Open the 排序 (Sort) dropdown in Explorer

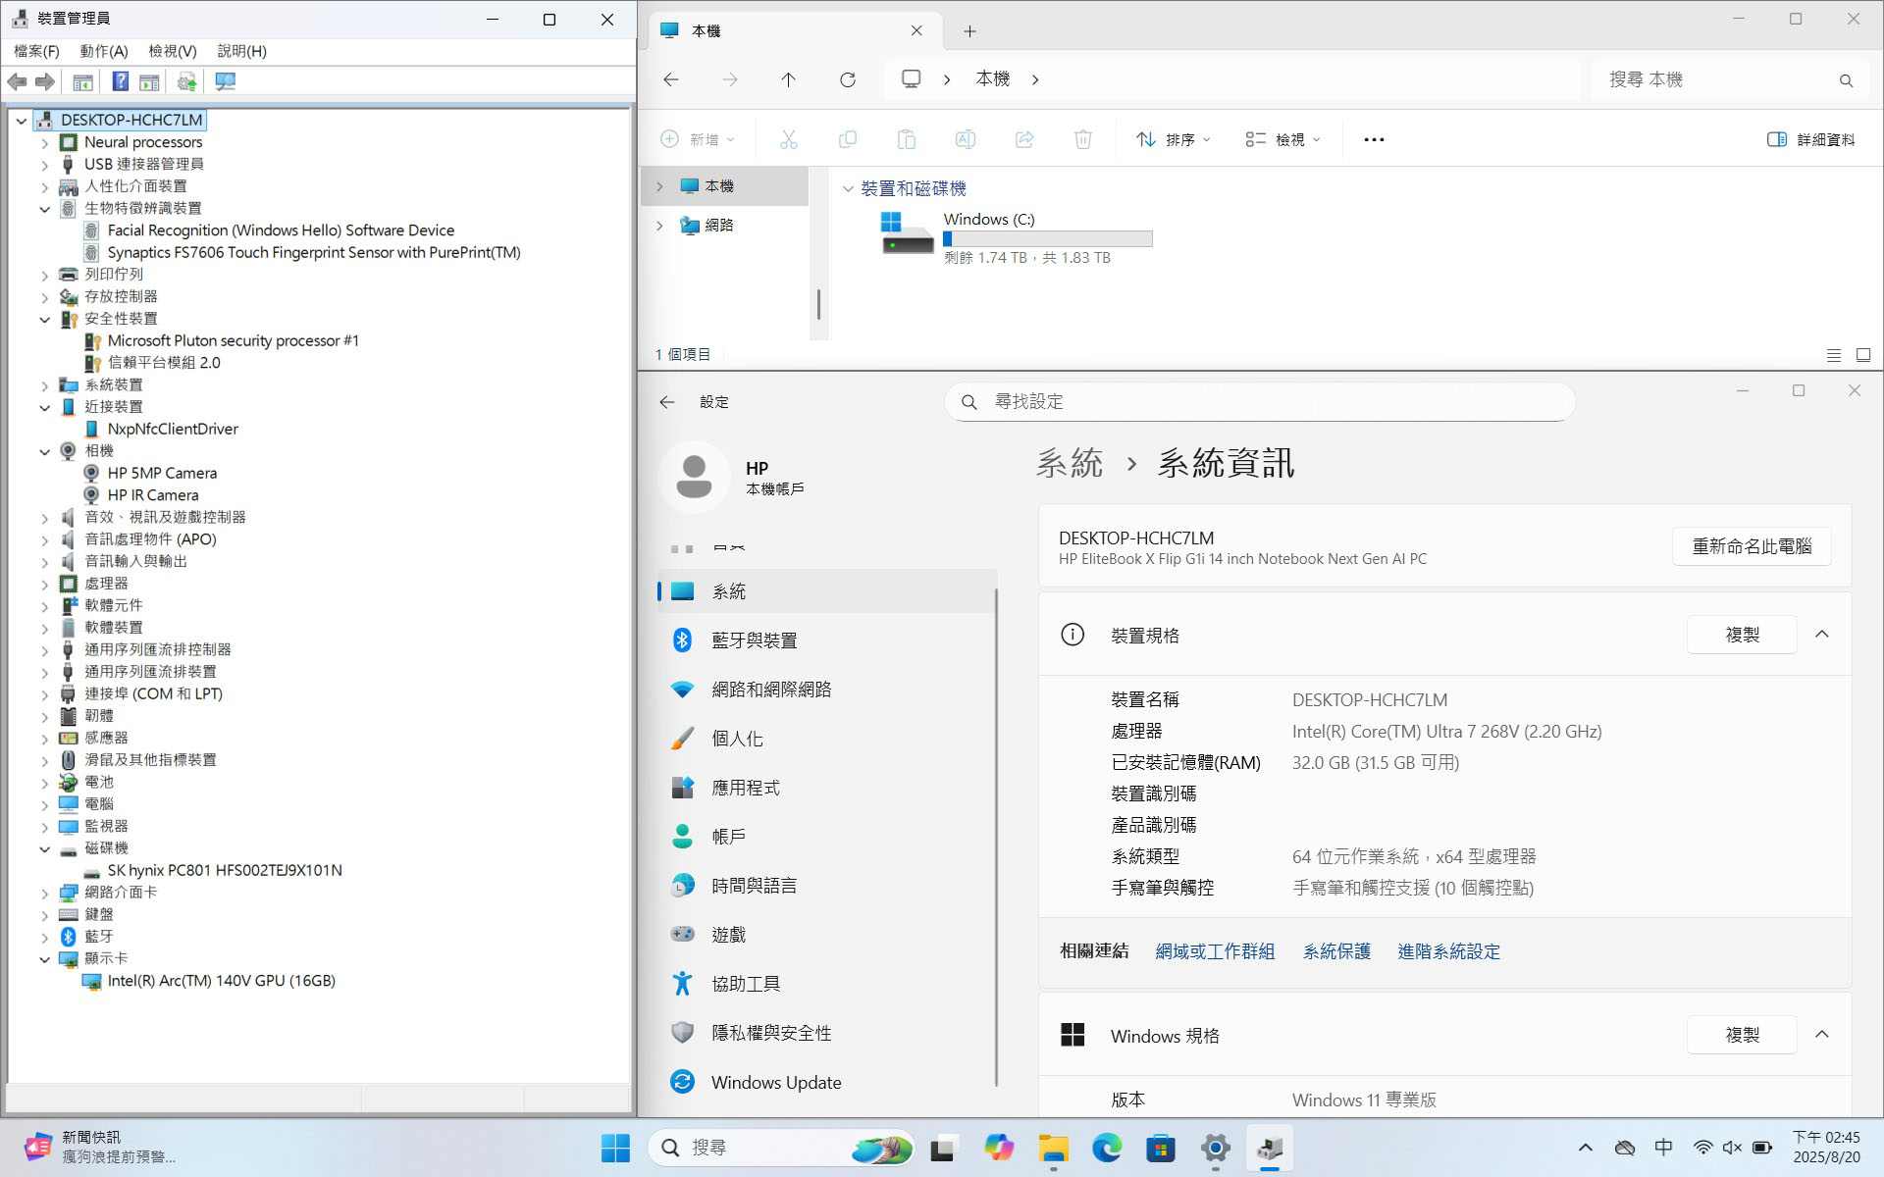coord(1174,139)
